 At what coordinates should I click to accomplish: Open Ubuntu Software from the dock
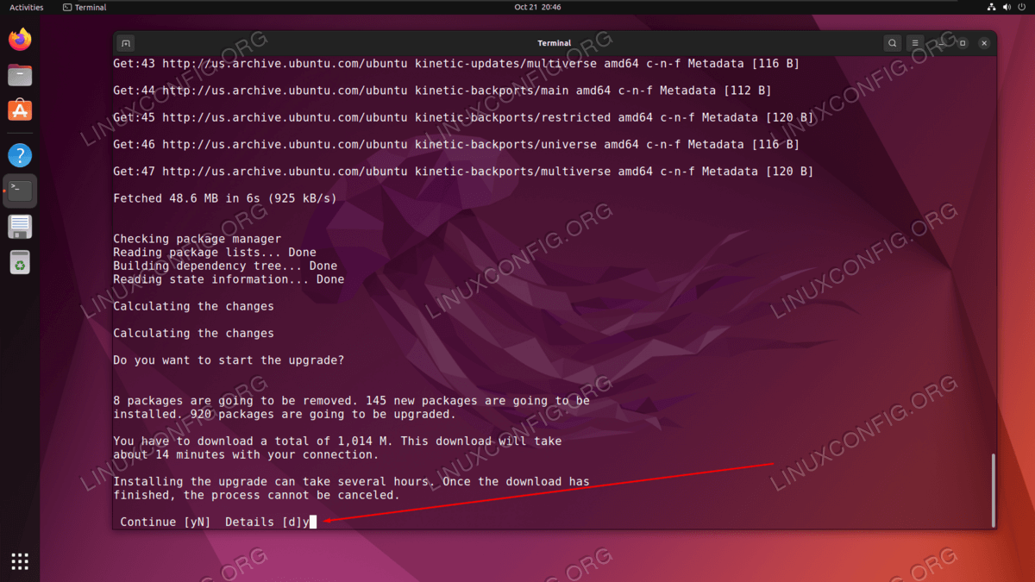(20, 110)
